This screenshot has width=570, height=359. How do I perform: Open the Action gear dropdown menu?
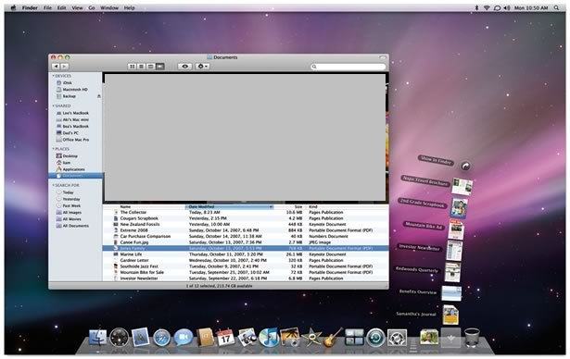tap(202, 67)
